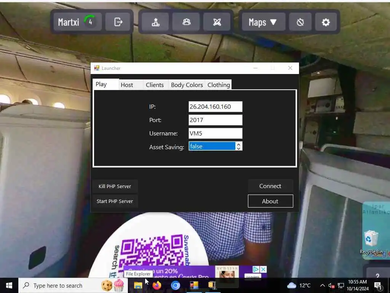Switch to the Play tab
The height and width of the screenshot is (293, 390).
(105, 84)
